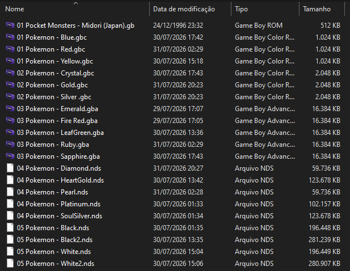Click the Pokemon Red.gbc file icon

pos(10,49)
